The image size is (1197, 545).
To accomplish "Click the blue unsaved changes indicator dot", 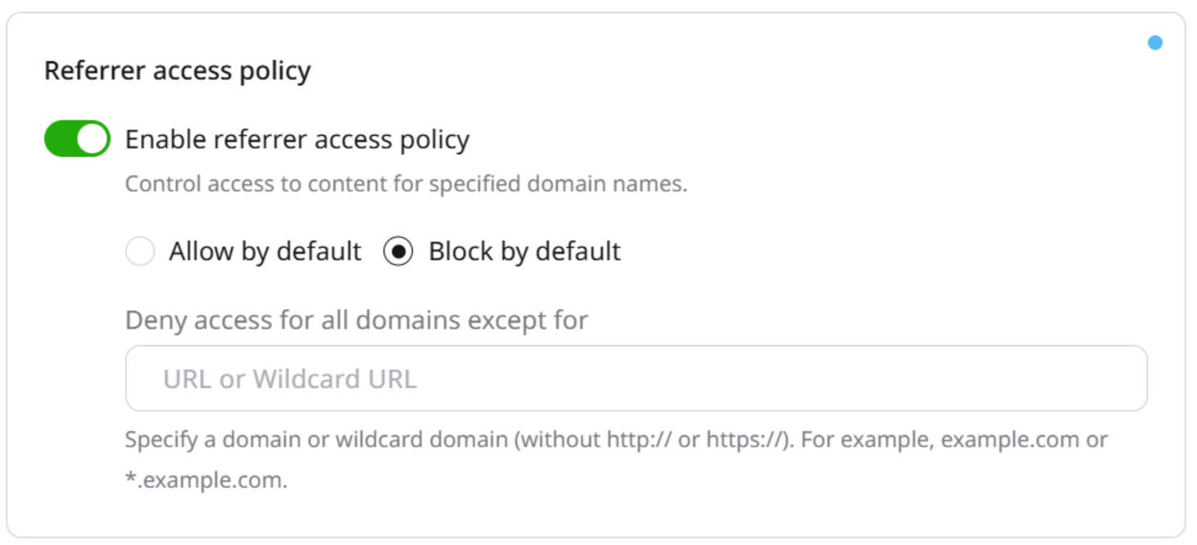I will (1156, 43).
